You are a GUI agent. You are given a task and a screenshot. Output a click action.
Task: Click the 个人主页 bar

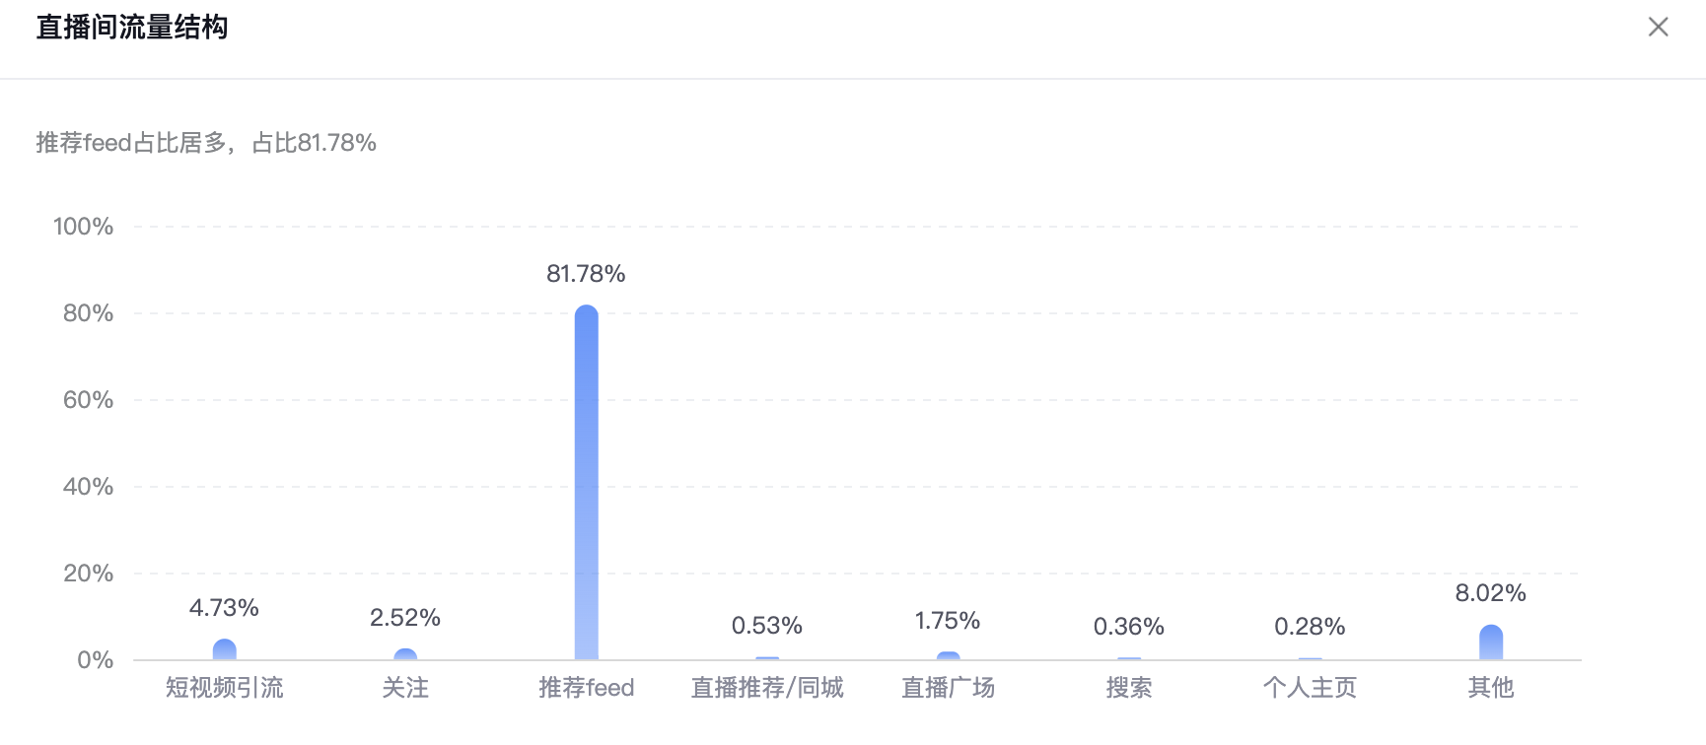(x=1310, y=658)
